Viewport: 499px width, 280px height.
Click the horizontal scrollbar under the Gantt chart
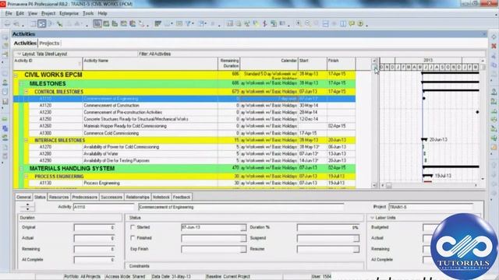(x=429, y=185)
